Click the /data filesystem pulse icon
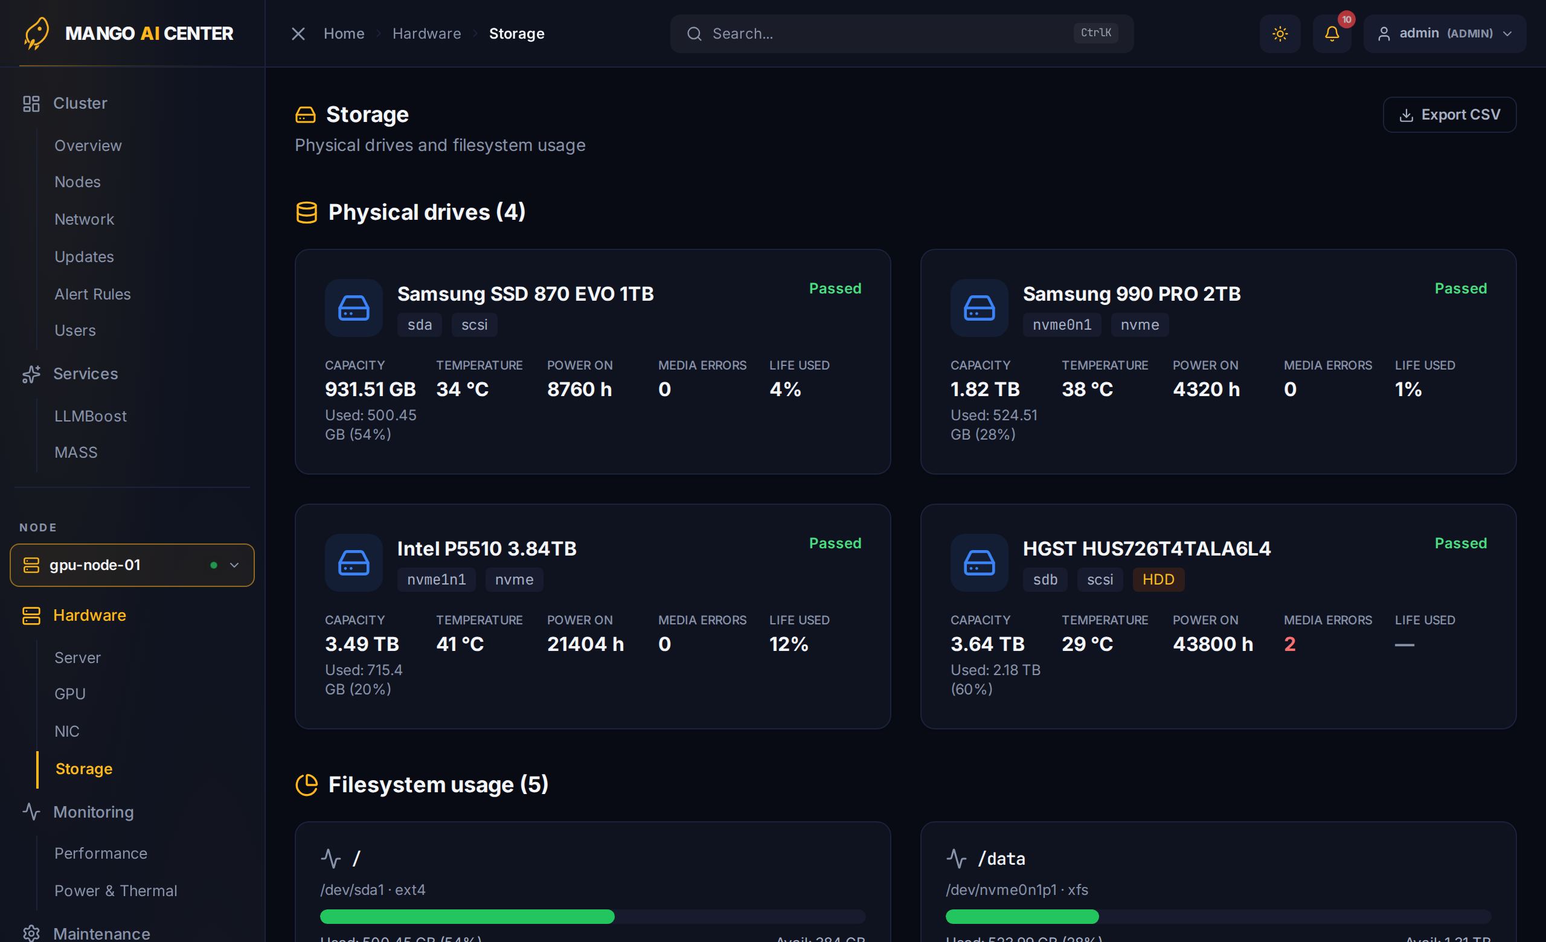 [956, 858]
